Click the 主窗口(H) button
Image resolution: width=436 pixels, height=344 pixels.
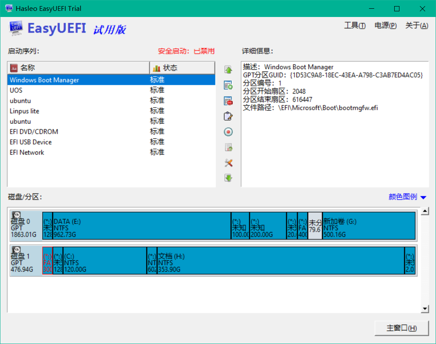coord(402,328)
